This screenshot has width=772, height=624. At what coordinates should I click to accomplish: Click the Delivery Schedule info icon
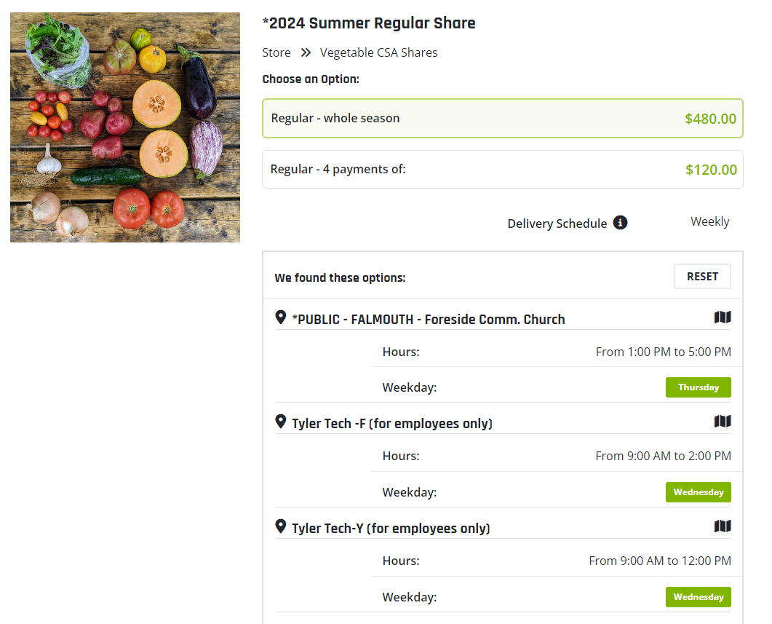[620, 223]
